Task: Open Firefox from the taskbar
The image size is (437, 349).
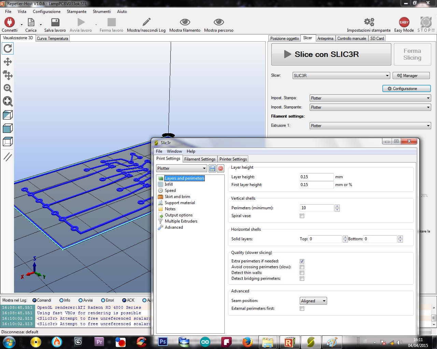Action: (x=247, y=342)
